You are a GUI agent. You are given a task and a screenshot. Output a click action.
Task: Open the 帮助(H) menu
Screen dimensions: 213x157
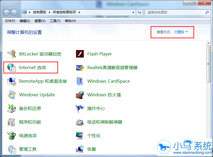tap(70, 21)
